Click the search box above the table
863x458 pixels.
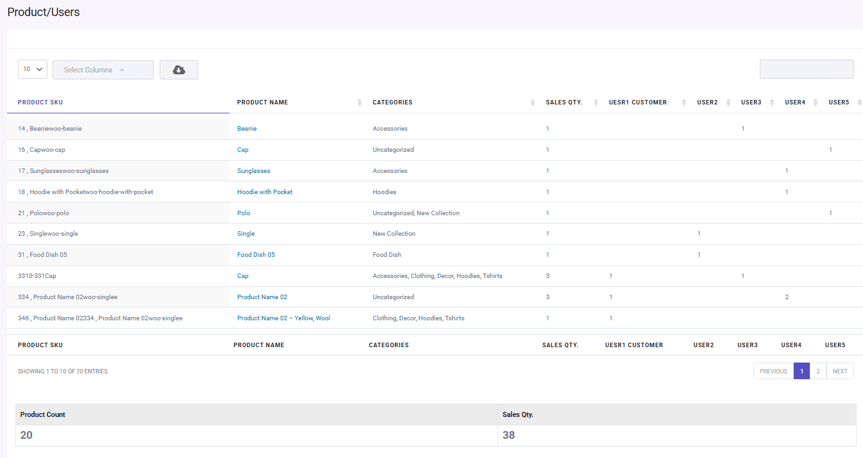(x=807, y=69)
